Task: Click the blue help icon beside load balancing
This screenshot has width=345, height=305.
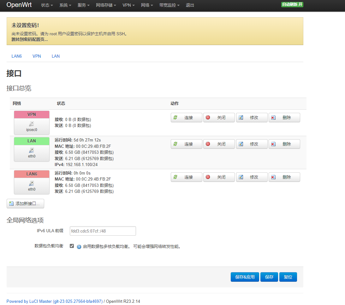Action: [x=79, y=247]
